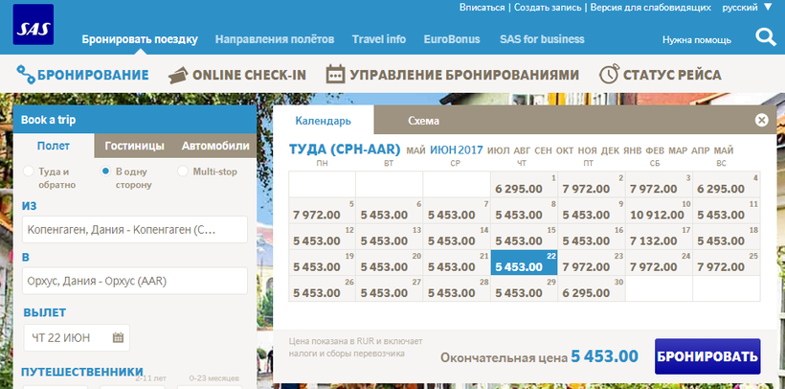Select the Туда и обратно radio option
This screenshot has height=389, width=785.
pyautogui.click(x=28, y=172)
